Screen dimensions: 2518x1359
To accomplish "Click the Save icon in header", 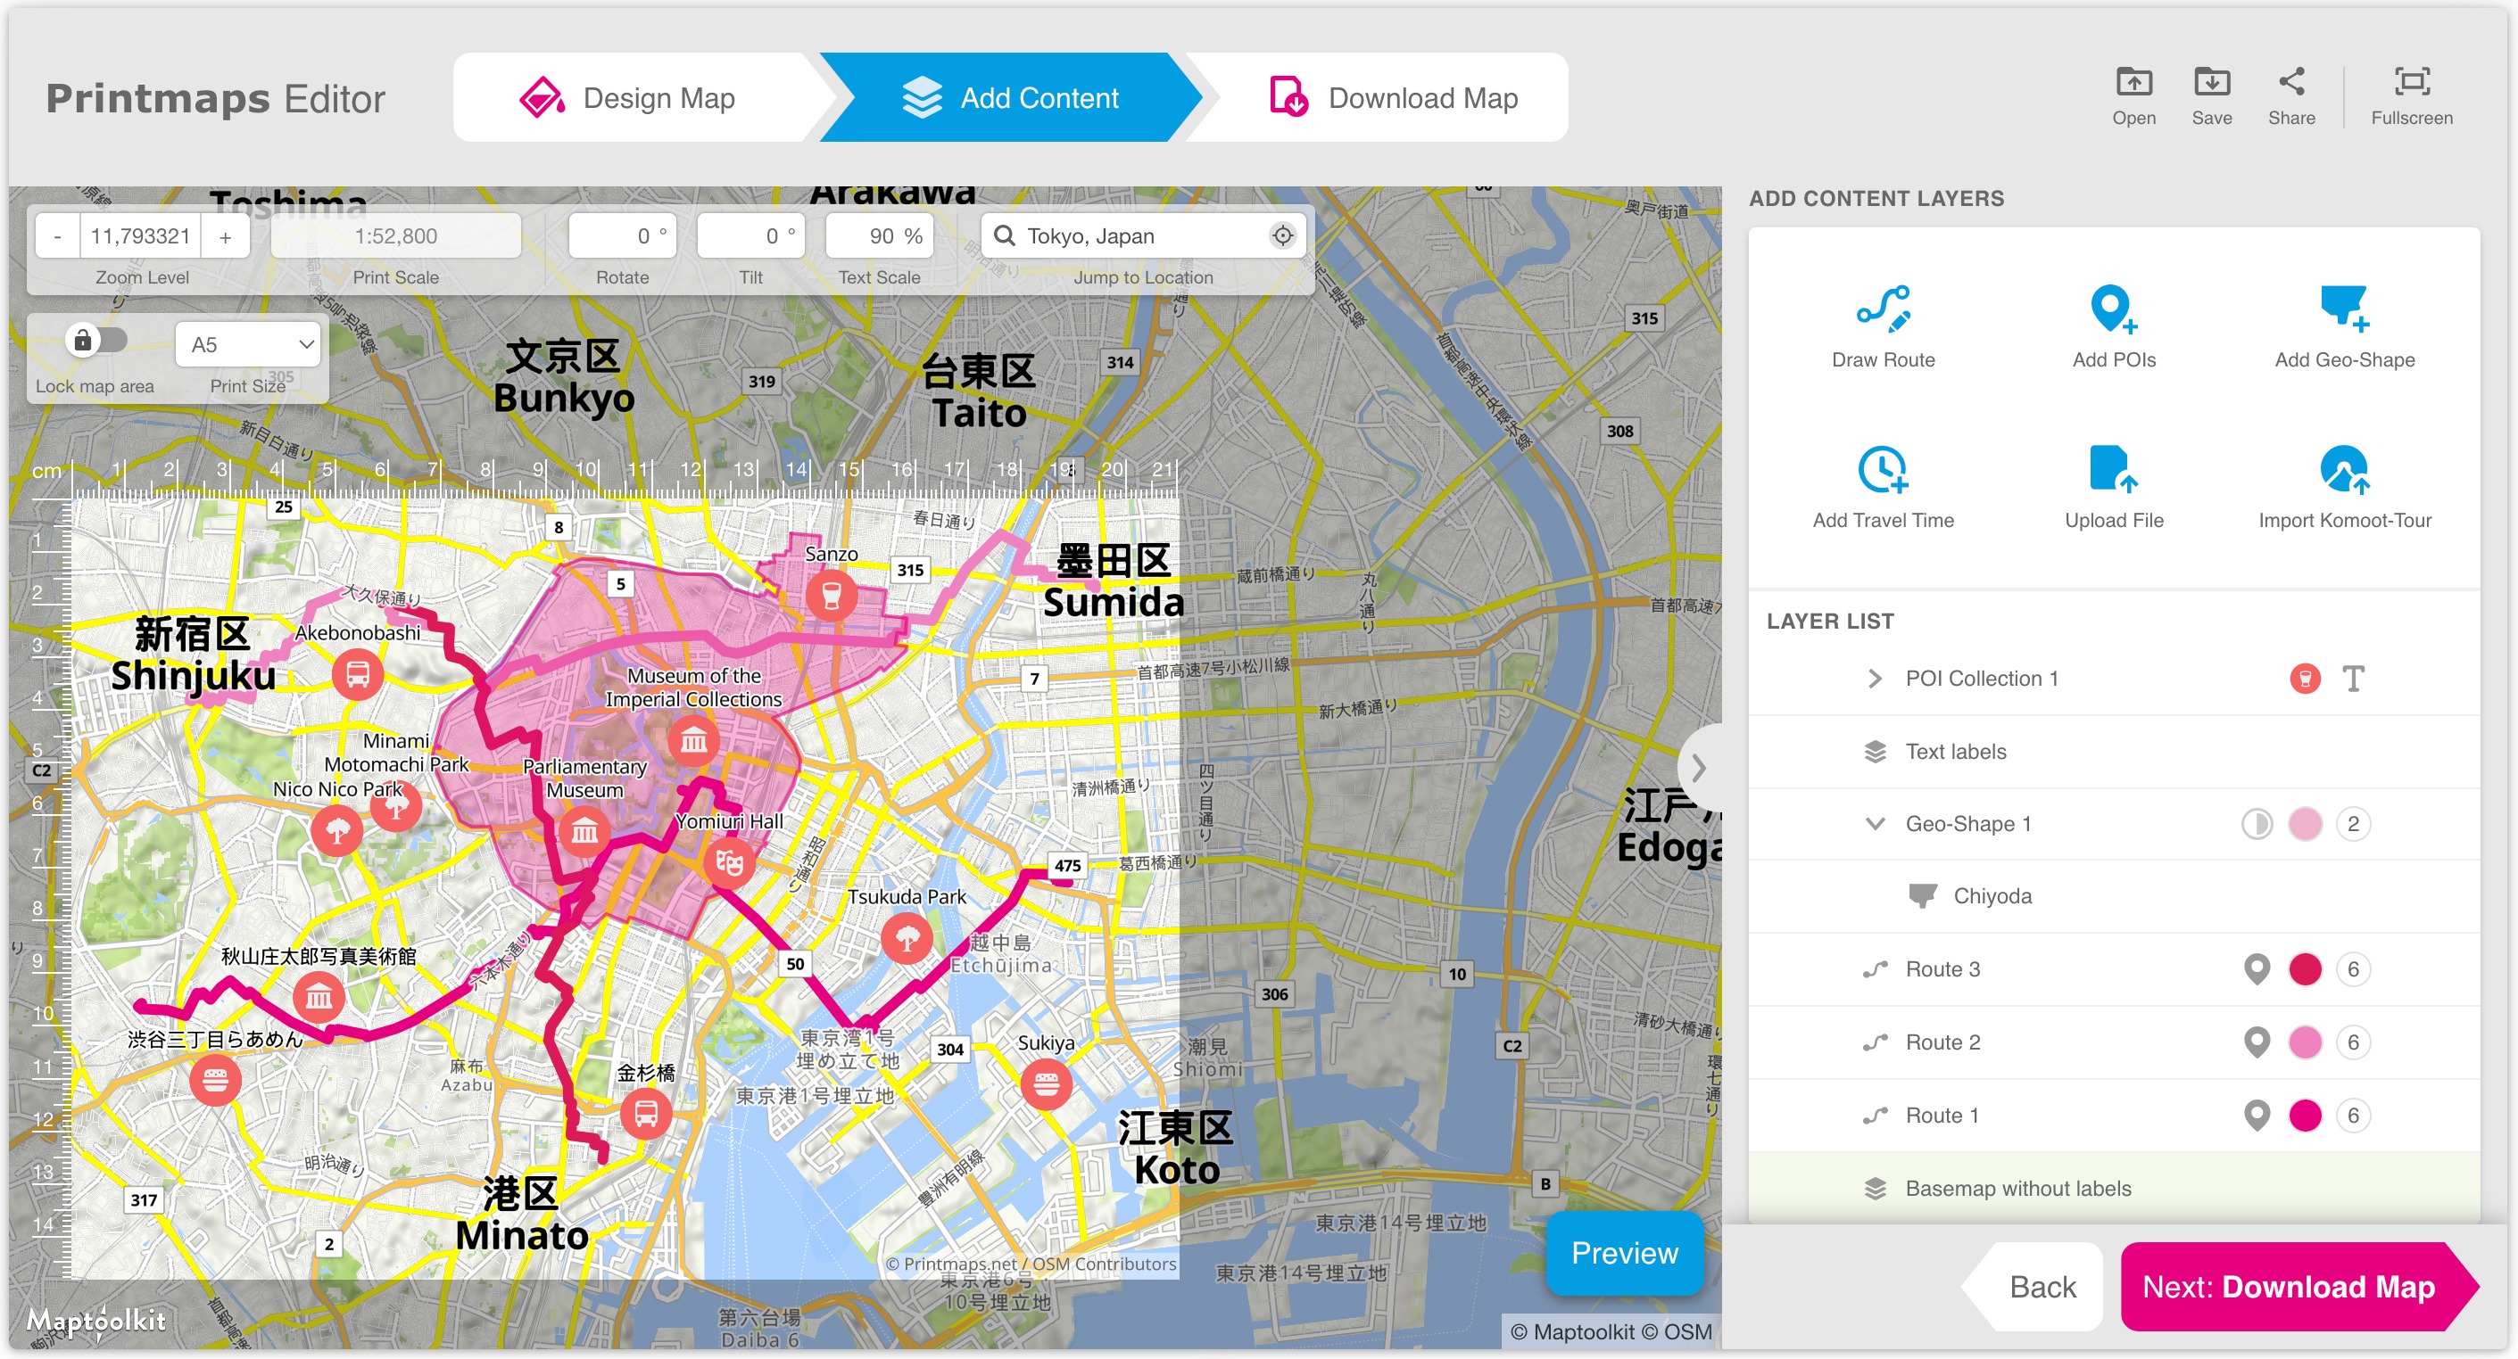I will (x=2211, y=83).
